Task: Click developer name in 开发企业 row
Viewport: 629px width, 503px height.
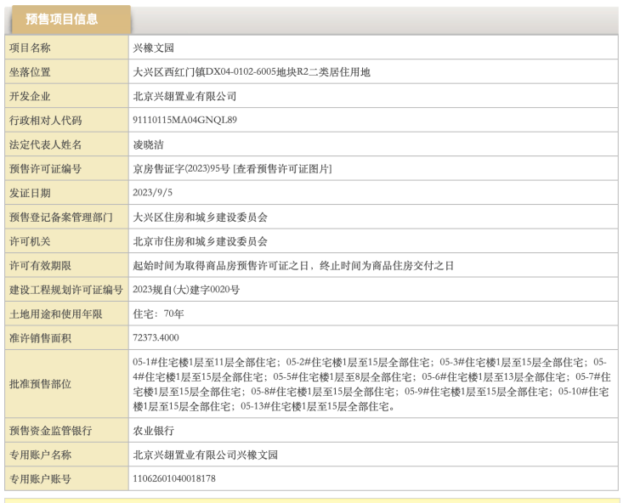Action: point(184,96)
